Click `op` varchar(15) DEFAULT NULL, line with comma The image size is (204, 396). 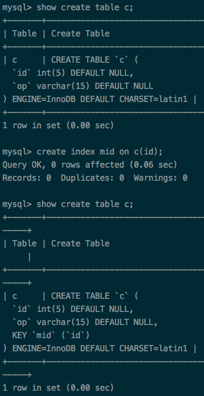click(85, 322)
